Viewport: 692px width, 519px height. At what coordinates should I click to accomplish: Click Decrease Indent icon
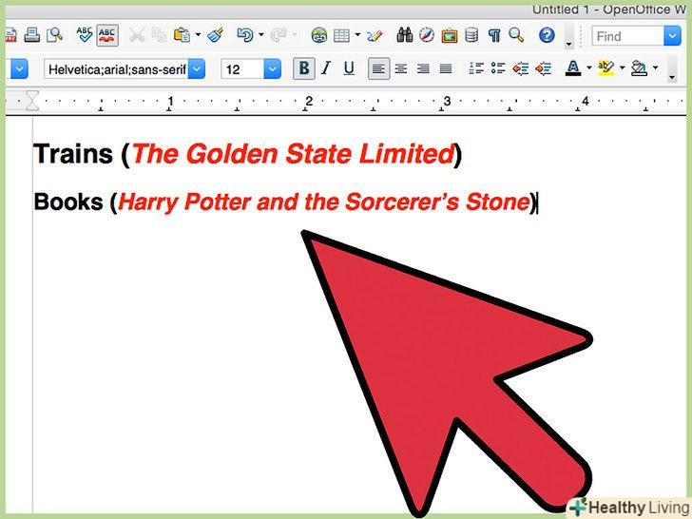[x=521, y=68]
